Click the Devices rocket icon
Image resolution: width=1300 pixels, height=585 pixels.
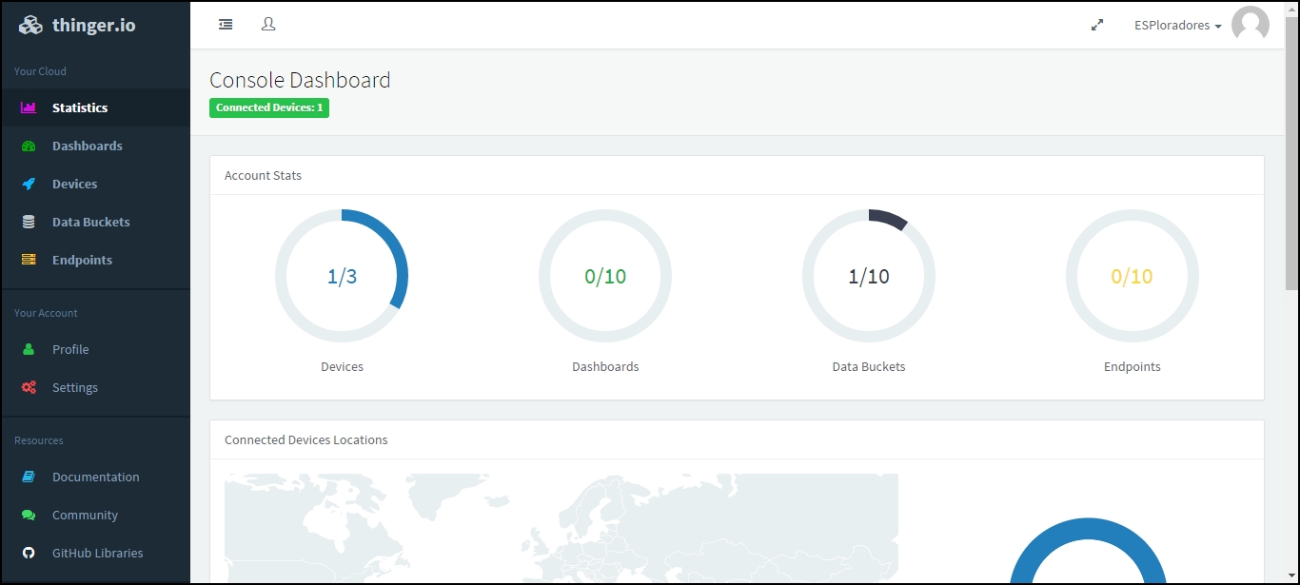pos(29,184)
